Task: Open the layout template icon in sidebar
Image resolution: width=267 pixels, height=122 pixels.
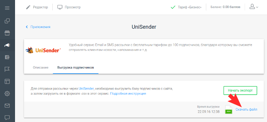Action: click(x=7, y=82)
